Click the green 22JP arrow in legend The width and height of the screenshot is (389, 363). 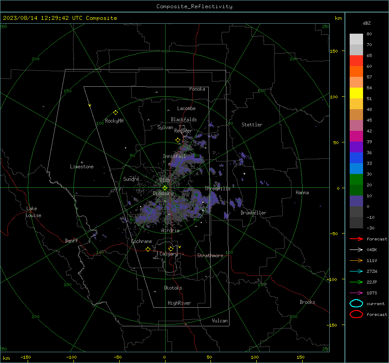pos(356,282)
